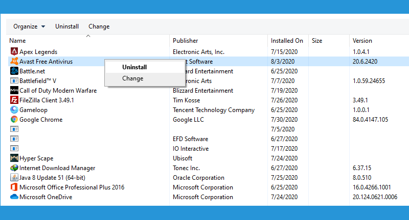Select the Avast Free Antivirus entry name
The image size is (409, 220).
pos(46,62)
